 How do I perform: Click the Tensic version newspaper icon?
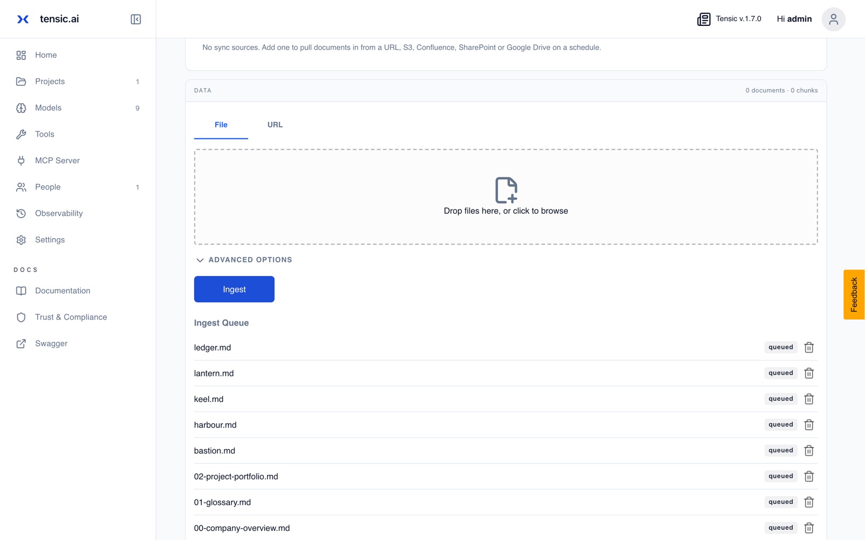[703, 19]
